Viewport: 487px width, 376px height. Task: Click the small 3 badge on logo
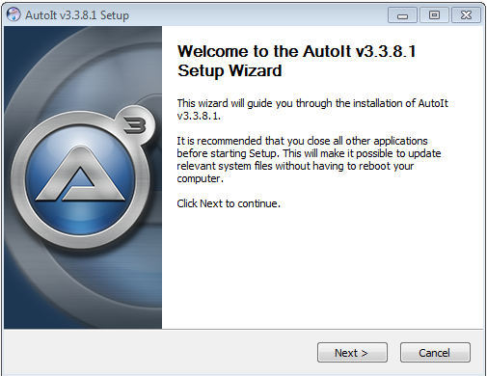[x=135, y=124]
